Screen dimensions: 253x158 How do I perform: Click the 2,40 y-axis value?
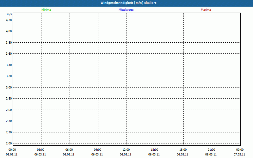click(x=9, y=121)
